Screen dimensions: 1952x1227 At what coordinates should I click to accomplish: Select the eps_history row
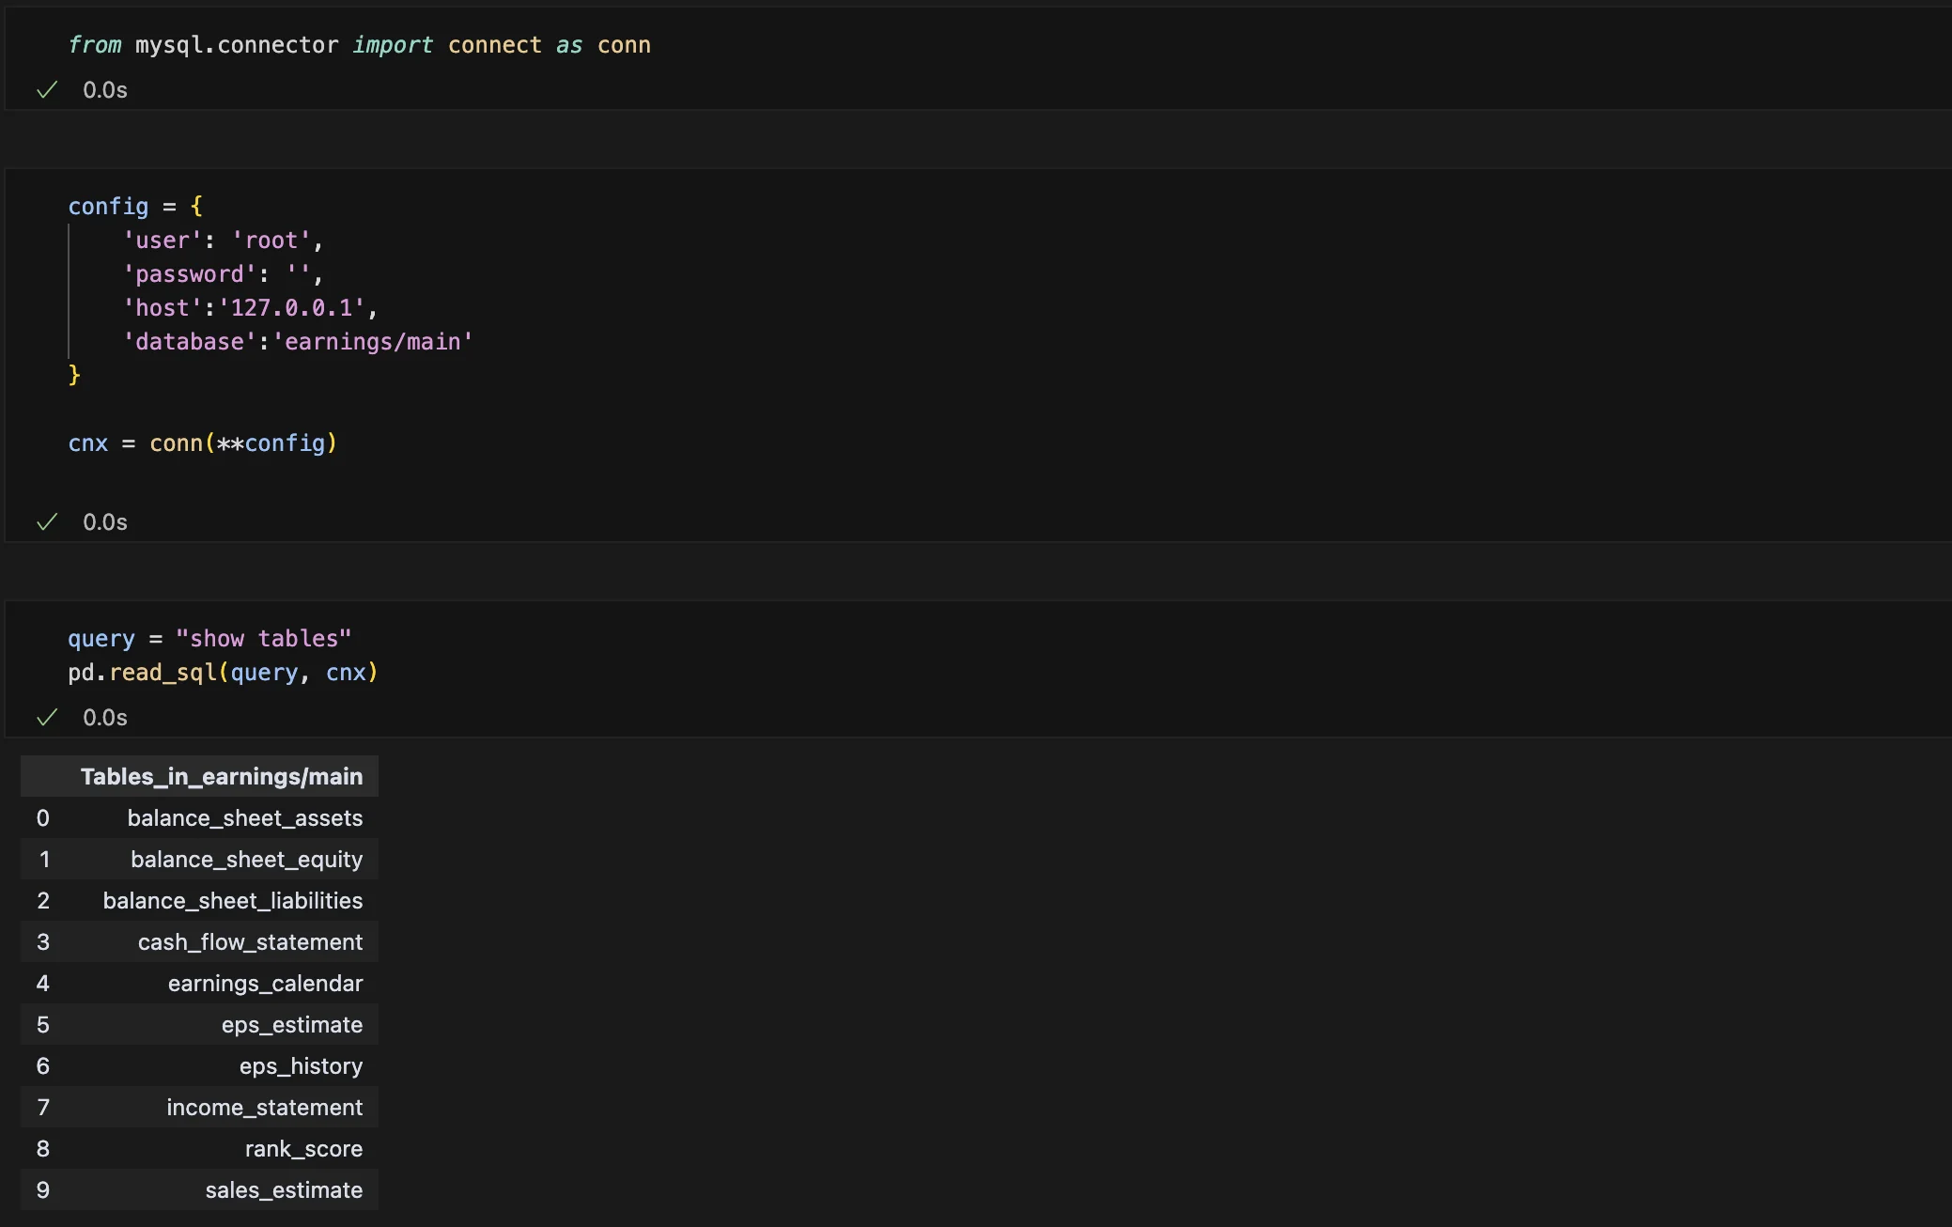[x=301, y=1066]
